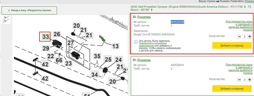Select callout number 66 on the diagram
The image size is (254, 96).
[59, 60]
